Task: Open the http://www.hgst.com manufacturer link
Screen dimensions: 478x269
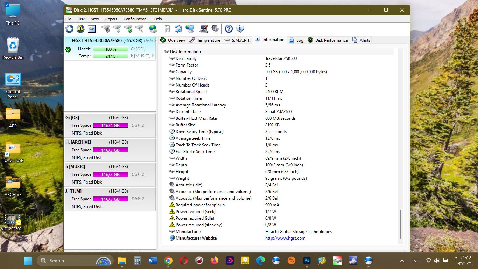Action: pos(285,238)
